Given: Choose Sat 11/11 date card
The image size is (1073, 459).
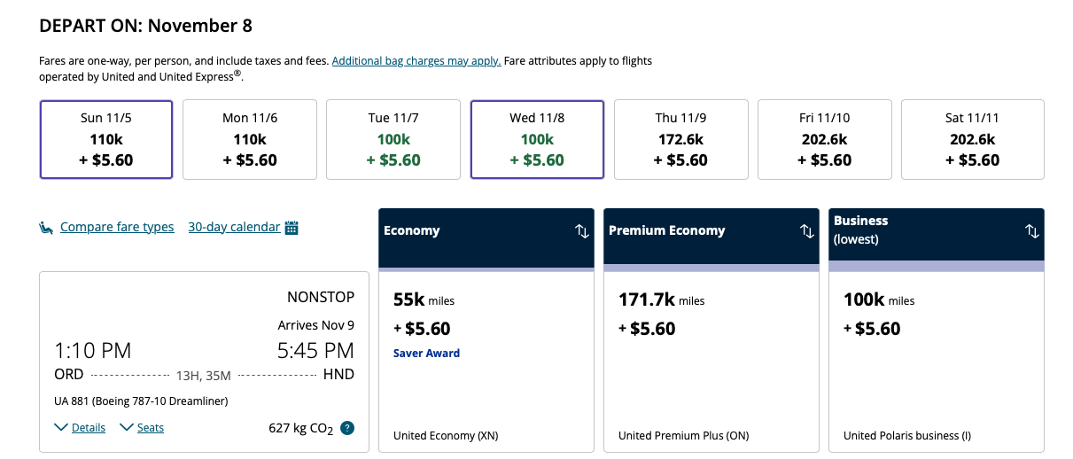Looking at the screenshot, I should point(972,139).
